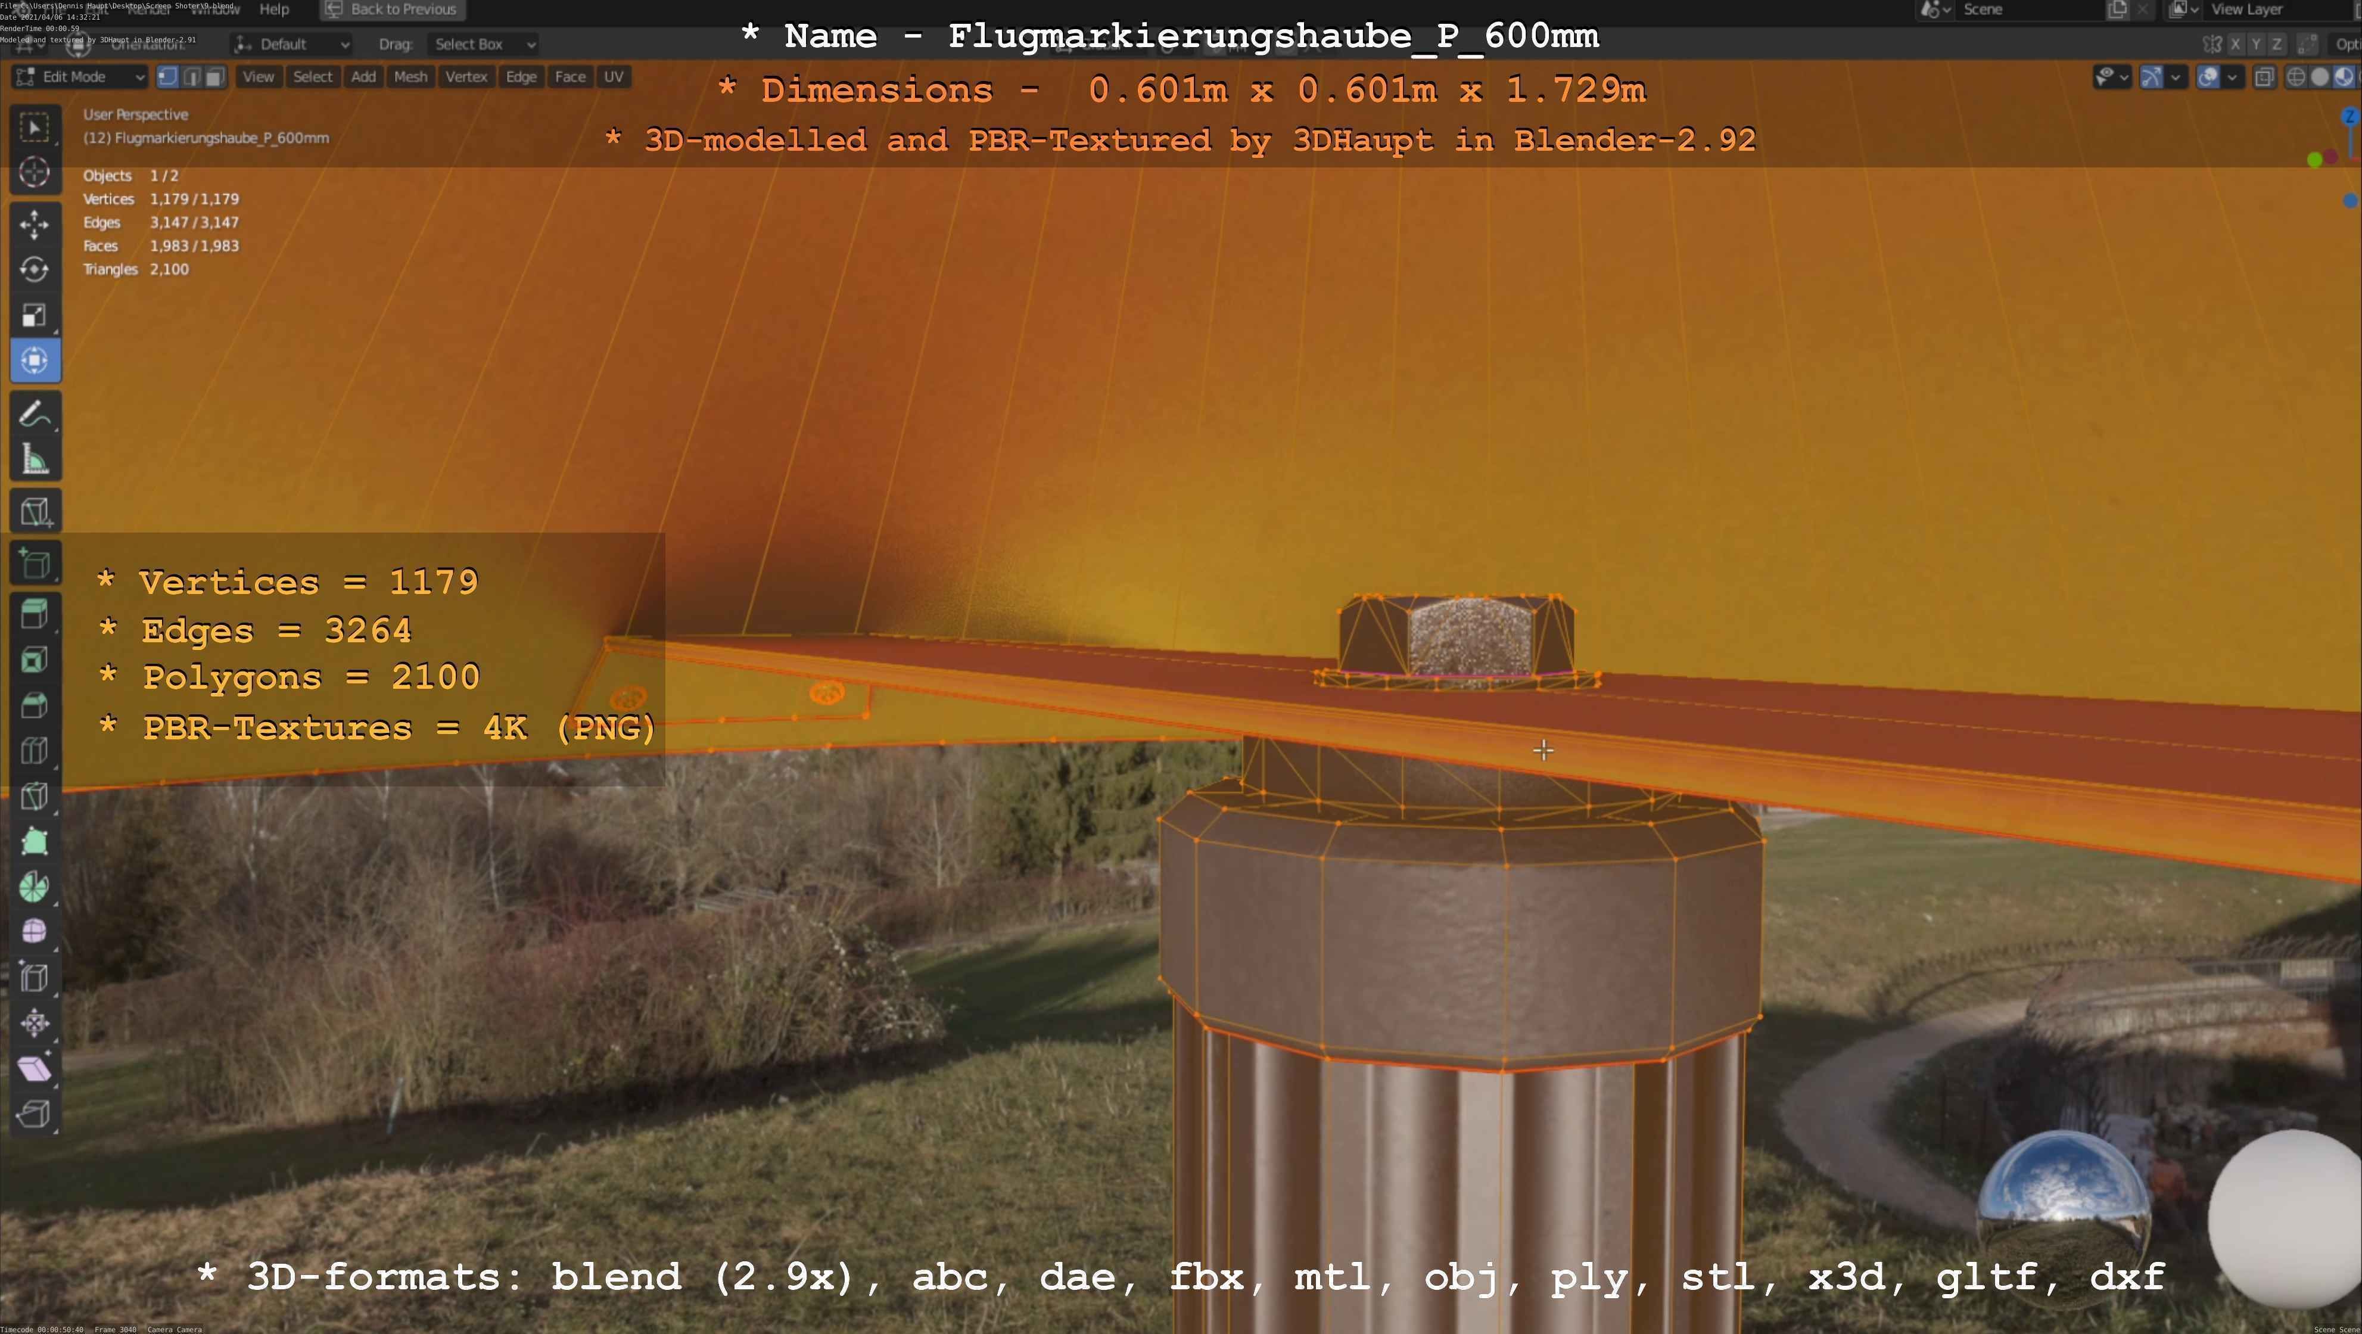This screenshot has height=1334, width=2362.
Task: Open object visibility and selectability dropdown
Action: [2112, 77]
